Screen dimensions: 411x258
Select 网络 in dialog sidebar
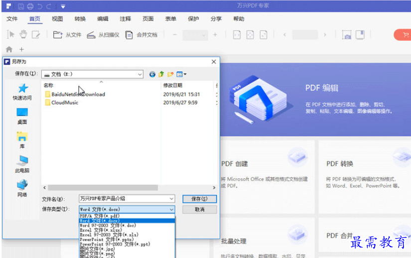[x=22, y=188]
